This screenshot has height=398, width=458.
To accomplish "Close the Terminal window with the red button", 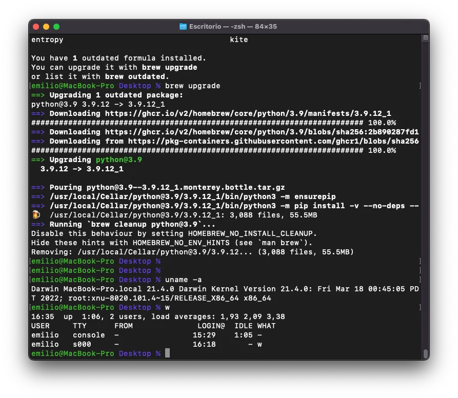I will [36, 27].
